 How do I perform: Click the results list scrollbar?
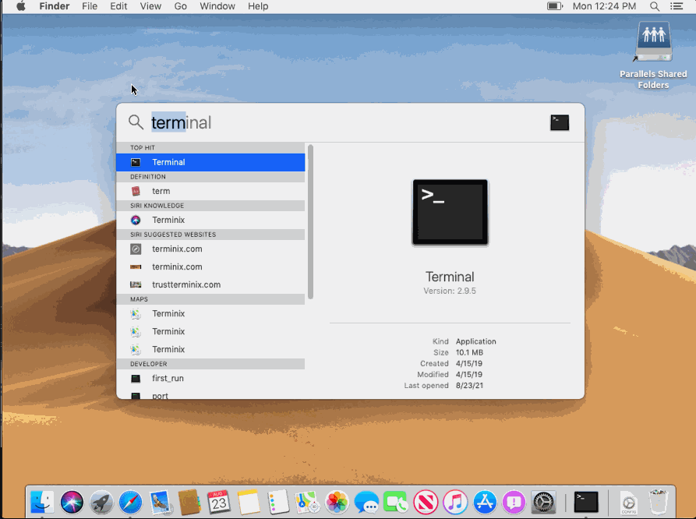tap(310, 222)
